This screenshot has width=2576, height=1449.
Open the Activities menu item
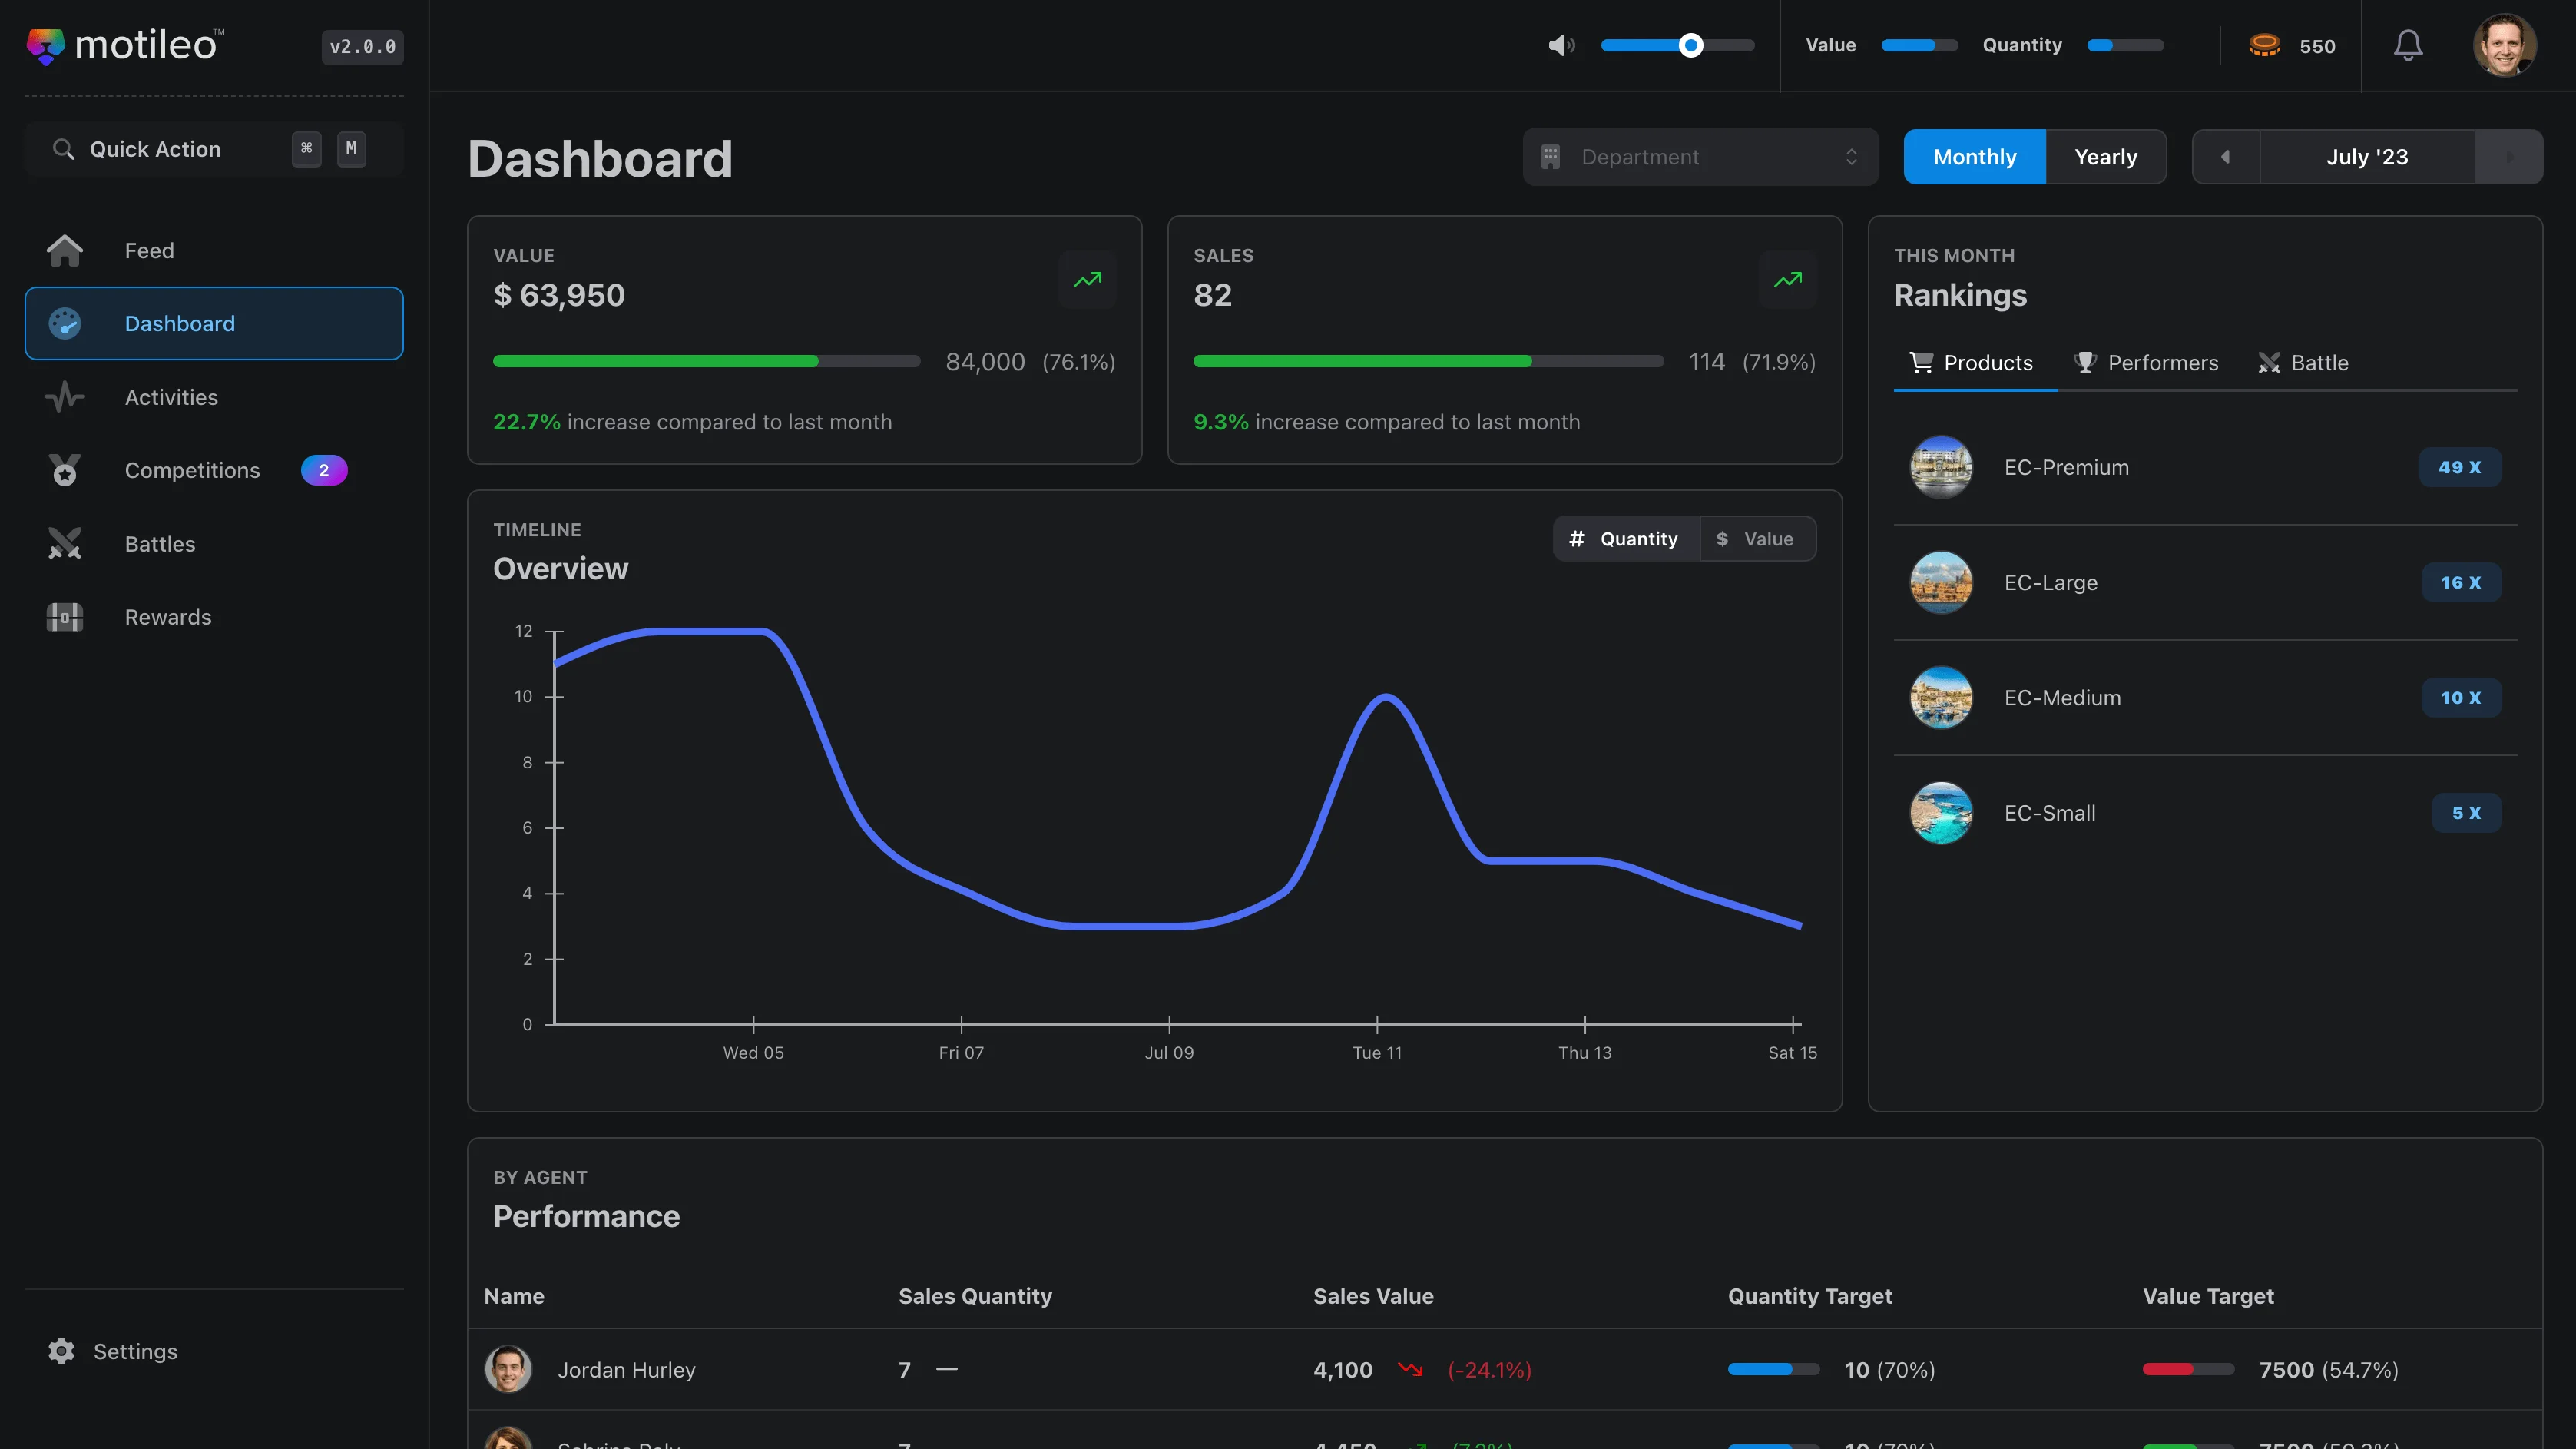click(x=214, y=397)
